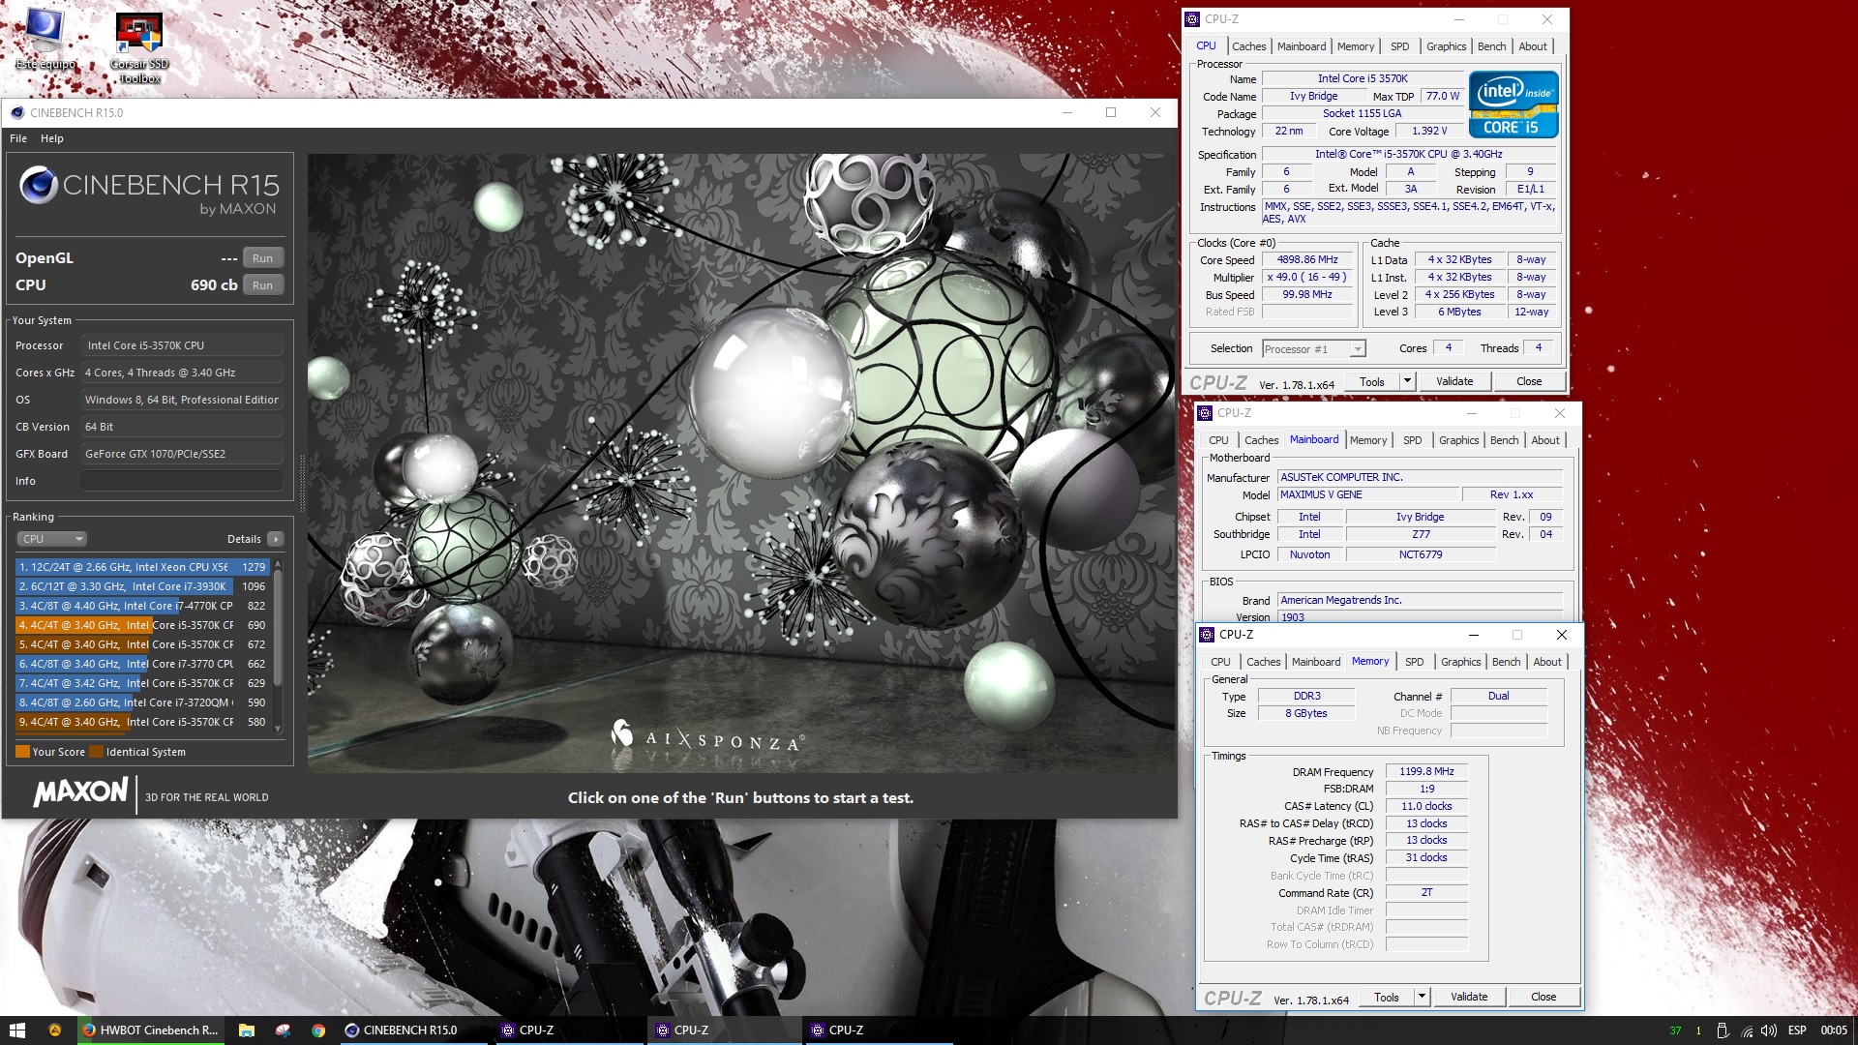
Task: Run the CPU benchmark
Action: click(x=263, y=285)
